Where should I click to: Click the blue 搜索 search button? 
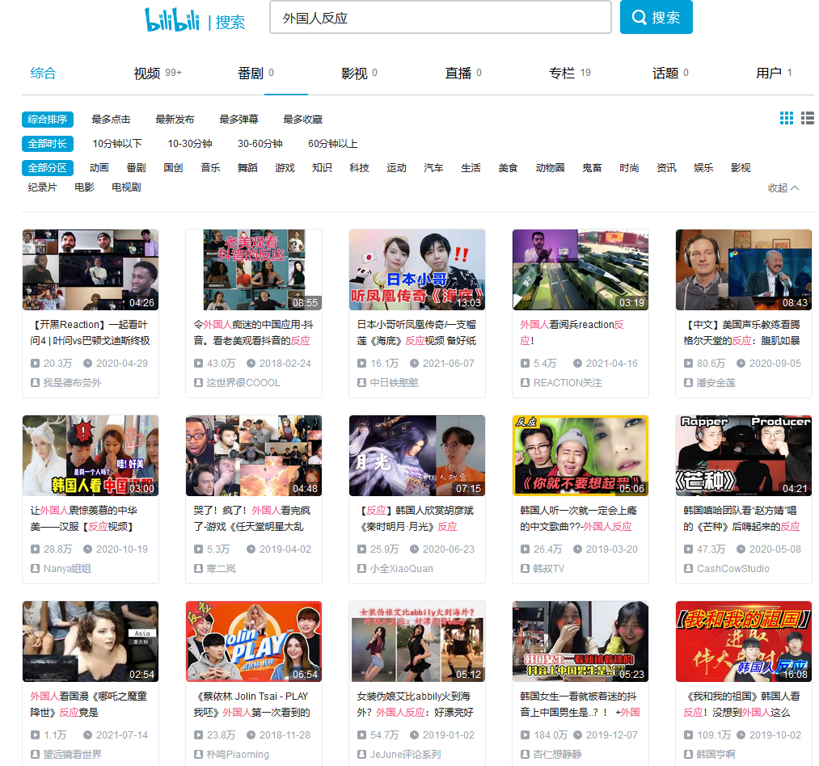pos(656,17)
